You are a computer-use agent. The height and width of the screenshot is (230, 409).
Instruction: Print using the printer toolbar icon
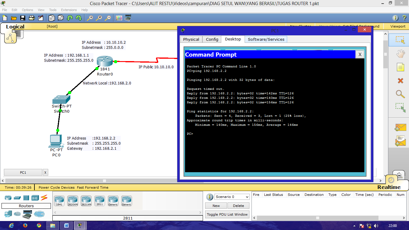click(32, 18)
